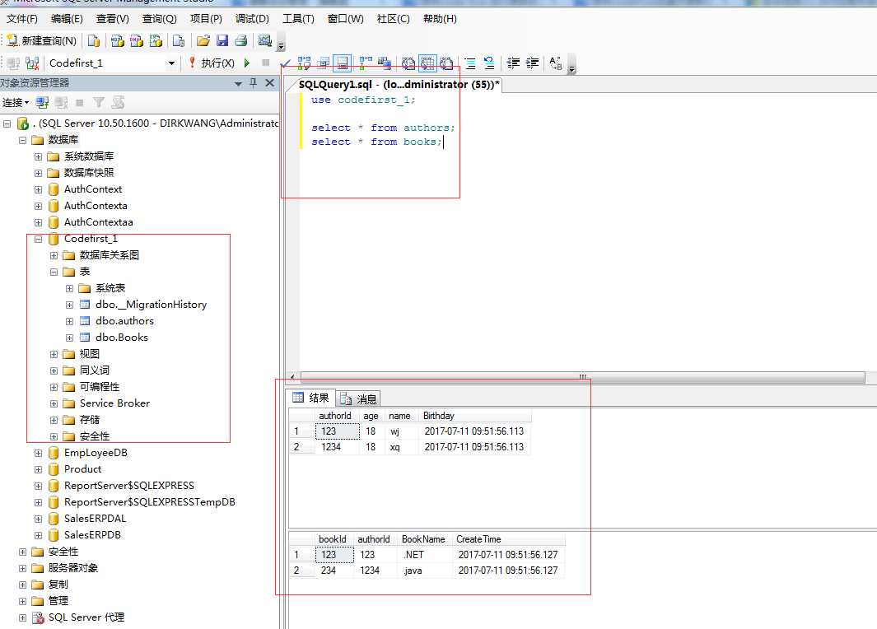Click the Execute (执行) button
Viewport: 877px width, 629px height.
[212, 63]
